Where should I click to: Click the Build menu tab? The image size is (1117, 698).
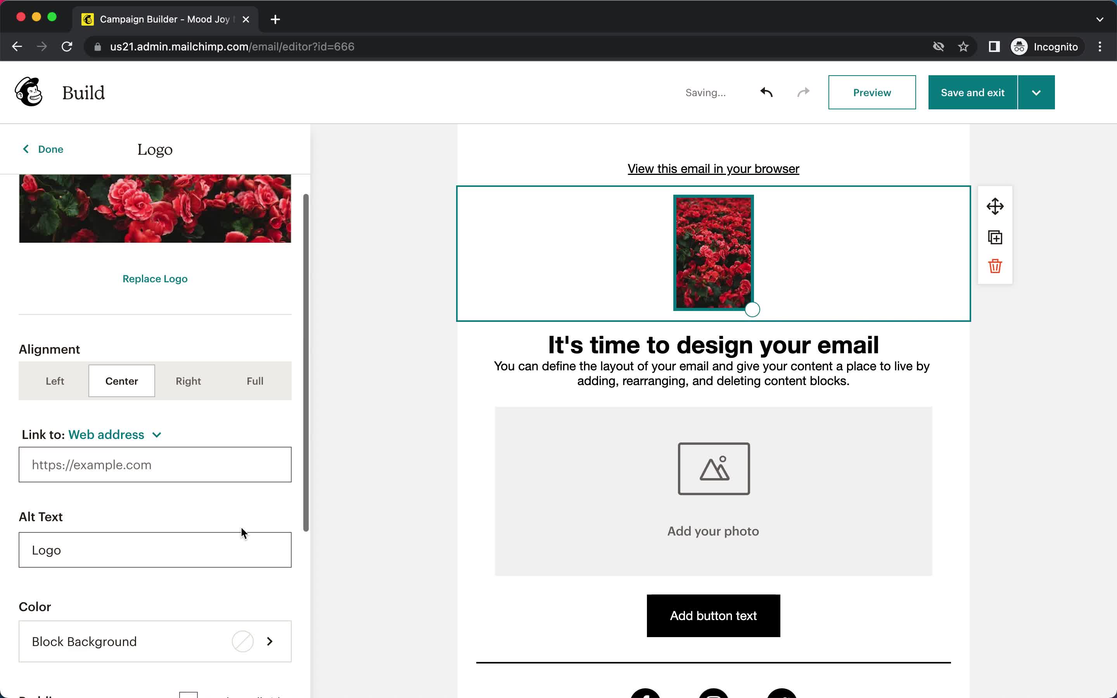tap(83, 92)
